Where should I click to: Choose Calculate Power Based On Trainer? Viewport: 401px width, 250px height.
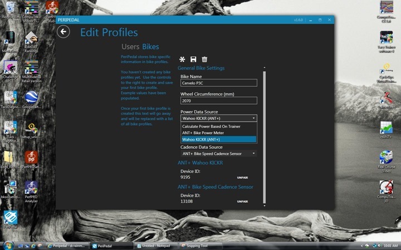point(219,126)
